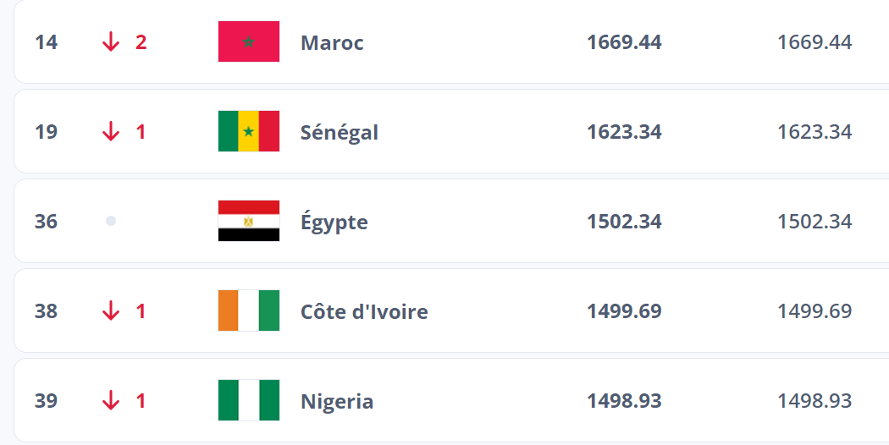Screen dimensions: 889x445
Task: Select the Égypte team name
Action: click(x=334, y=222)
